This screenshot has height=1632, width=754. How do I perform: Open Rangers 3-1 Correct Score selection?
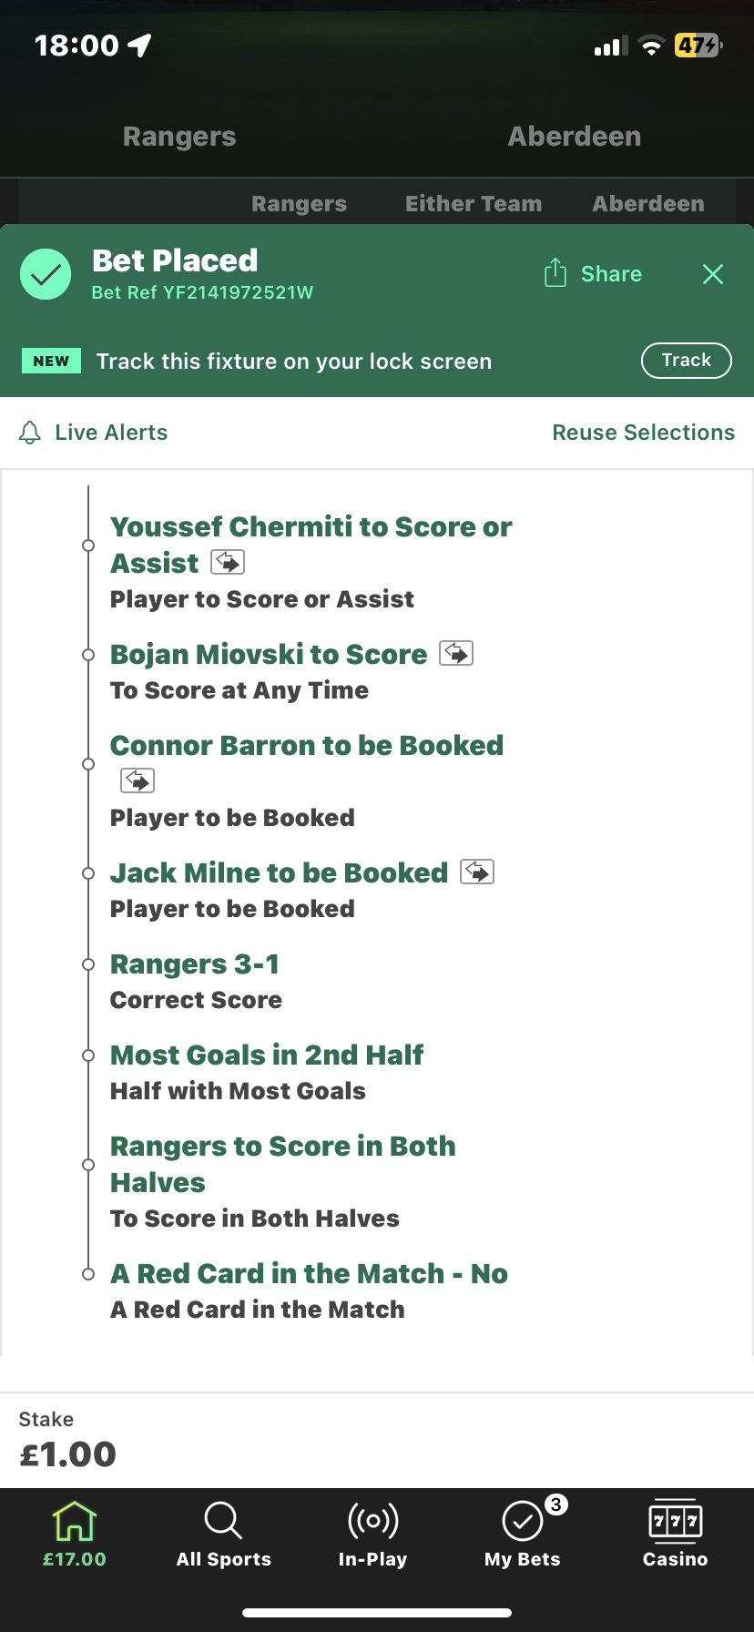pyautogui.click(x=194, y=964)
